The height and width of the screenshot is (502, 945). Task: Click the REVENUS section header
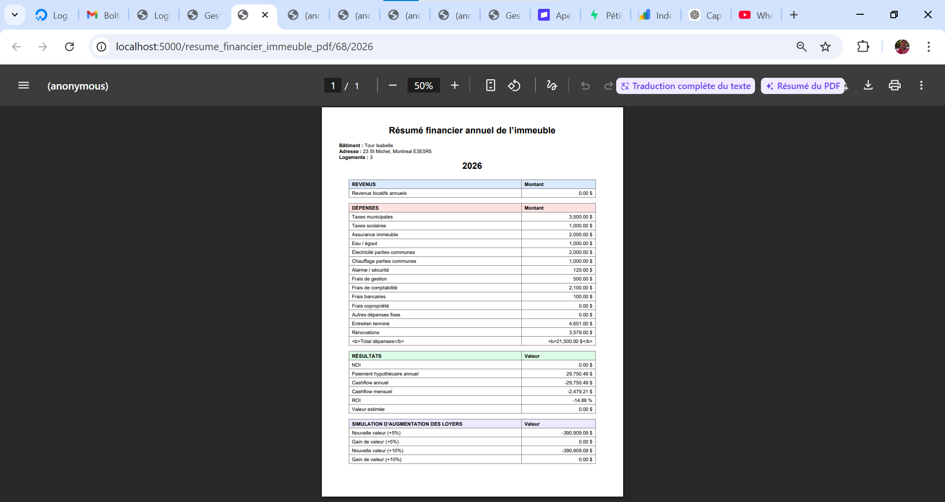[x=364, y=185]
